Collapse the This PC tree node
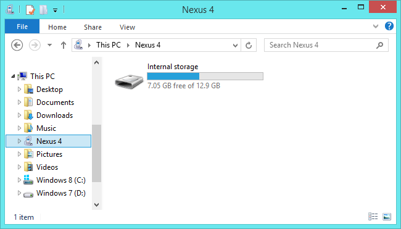The width and height of the screenshot is (401, 229). [x=13, y=77]
